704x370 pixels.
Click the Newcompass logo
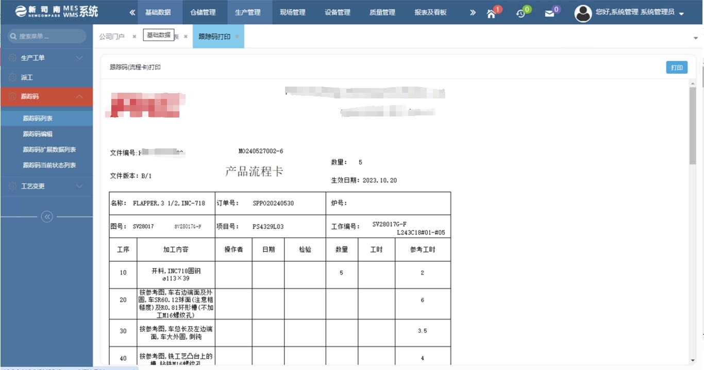(57, 11)
